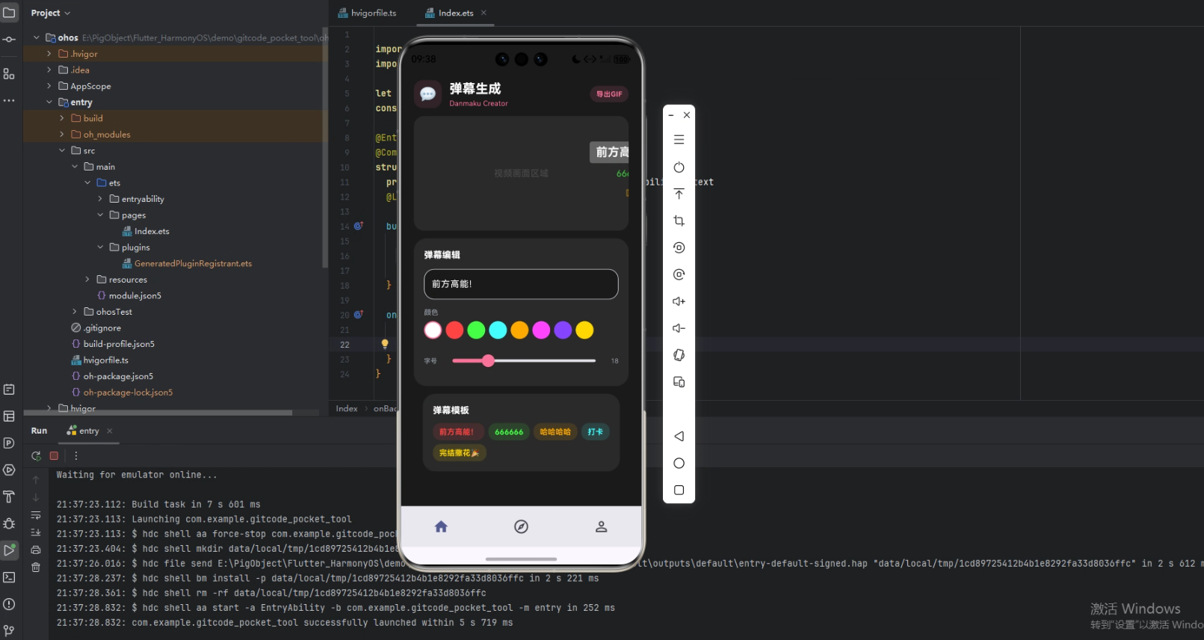Select the Index.ets editor tab

(x=455, y=13)
